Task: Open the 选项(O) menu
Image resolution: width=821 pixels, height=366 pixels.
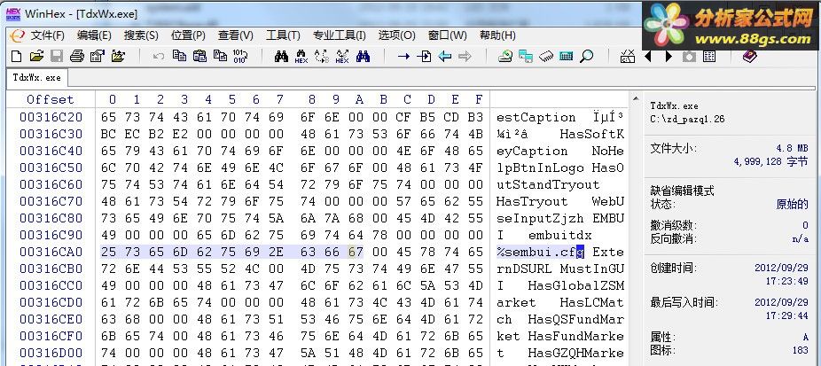Action: [x=397, y=35]
